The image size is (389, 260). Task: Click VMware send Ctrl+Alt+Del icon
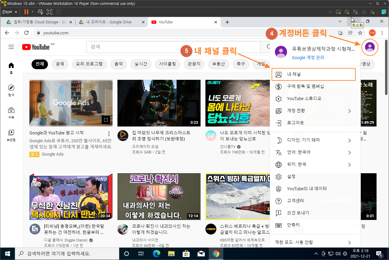tap(40, 12)
